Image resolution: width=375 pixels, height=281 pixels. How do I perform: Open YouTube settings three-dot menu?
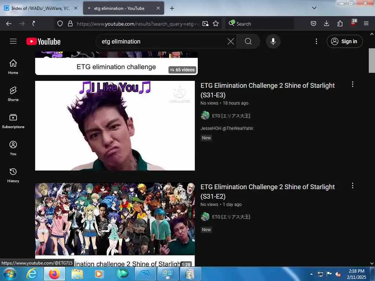click(316, 41)
